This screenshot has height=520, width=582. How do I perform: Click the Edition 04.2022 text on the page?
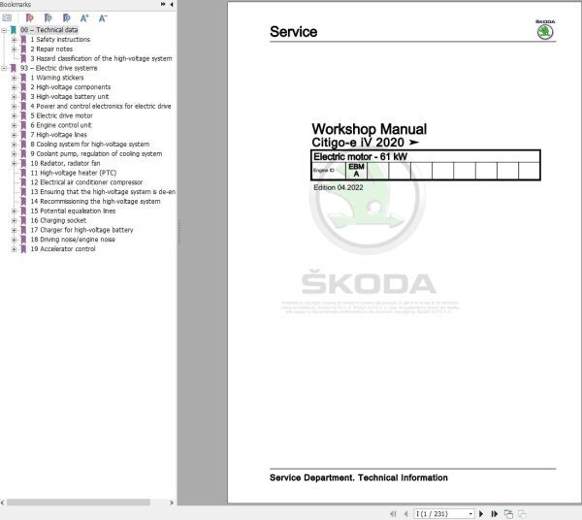point(339,187)
